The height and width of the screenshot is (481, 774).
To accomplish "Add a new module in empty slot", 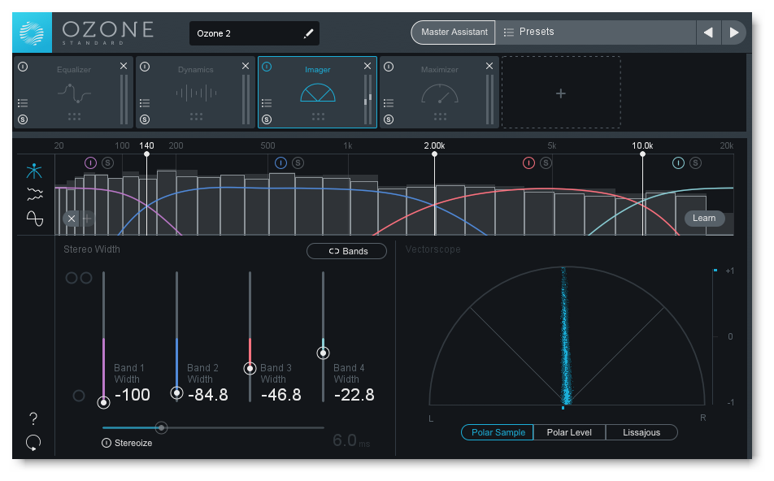I will pos(561,93).
